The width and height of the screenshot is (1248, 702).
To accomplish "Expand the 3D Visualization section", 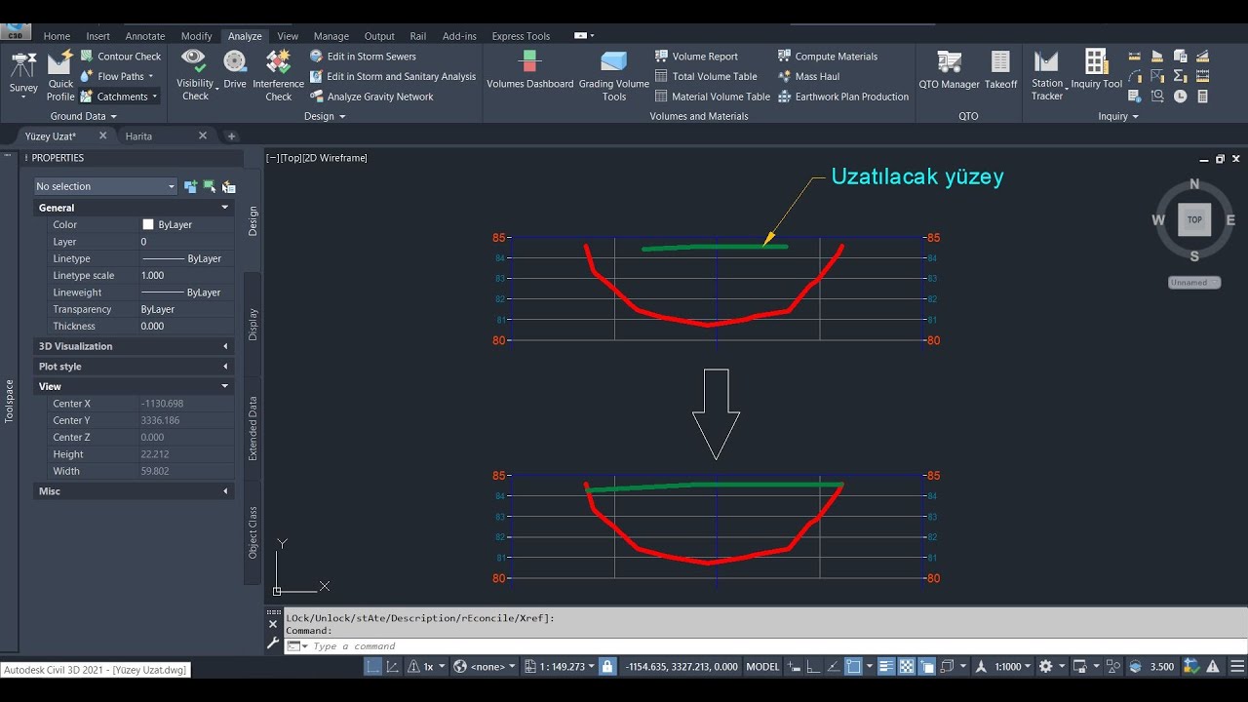I will click(x=225, y=346).
